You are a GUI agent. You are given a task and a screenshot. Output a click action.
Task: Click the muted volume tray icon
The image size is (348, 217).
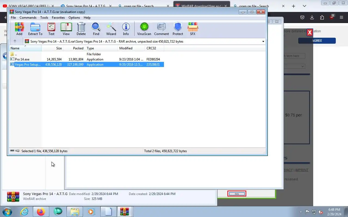pyautogui.click(x=321, y=212)
